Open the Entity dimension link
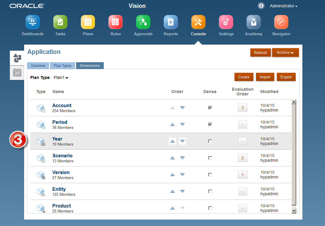Viewport: 325px width, 226px height. [59, 189]
